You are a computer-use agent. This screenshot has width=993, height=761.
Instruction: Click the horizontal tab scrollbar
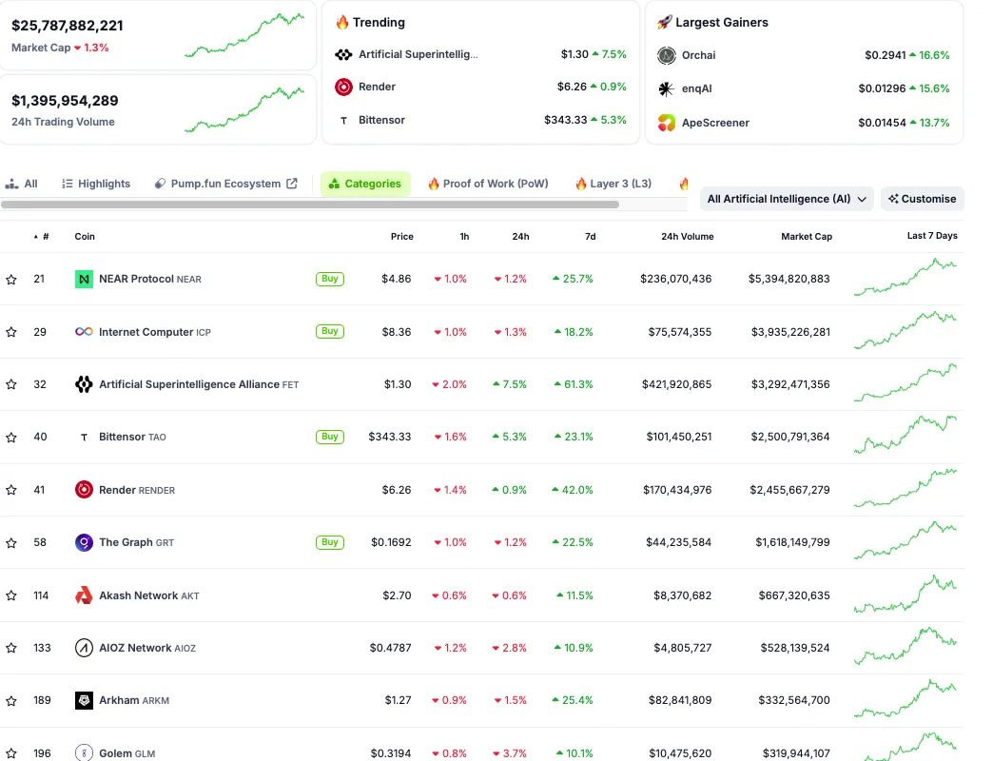pyautogui.click(x=310, y=205)
